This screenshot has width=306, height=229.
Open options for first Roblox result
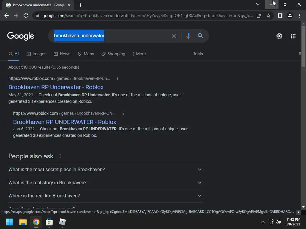117,78
